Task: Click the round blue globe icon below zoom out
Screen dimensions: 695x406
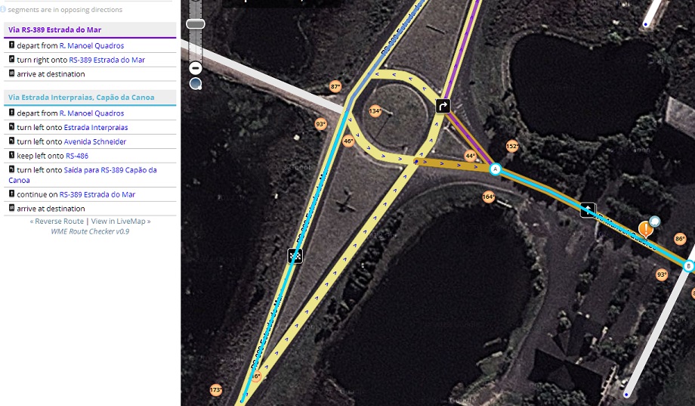Action: coord(196,83)
